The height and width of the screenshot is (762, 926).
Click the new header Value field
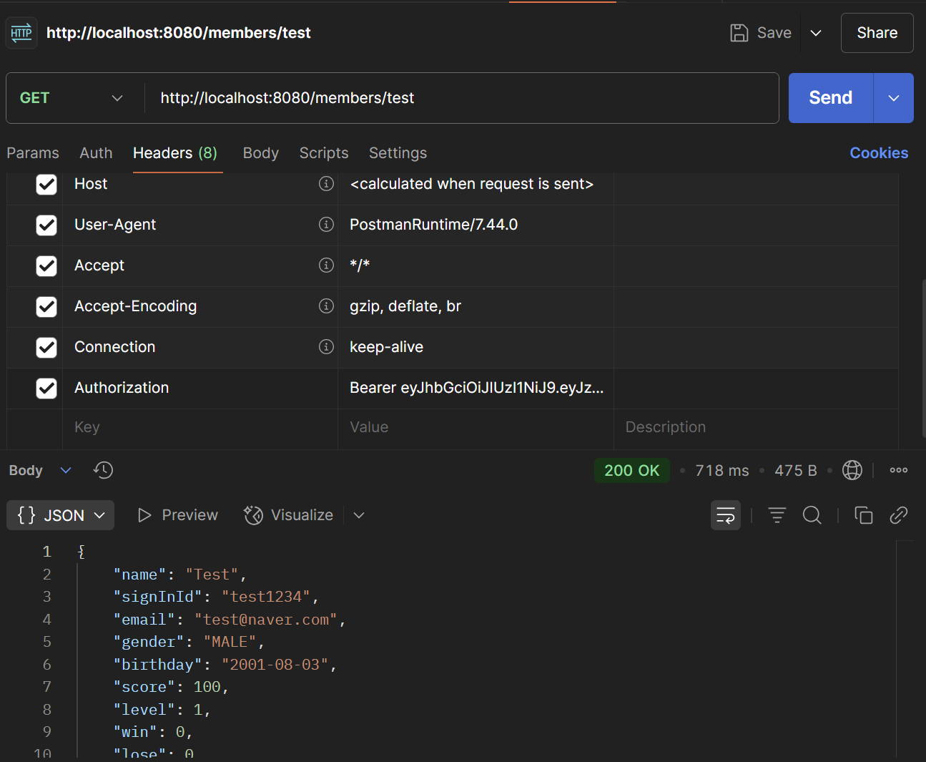coord(476,427)
